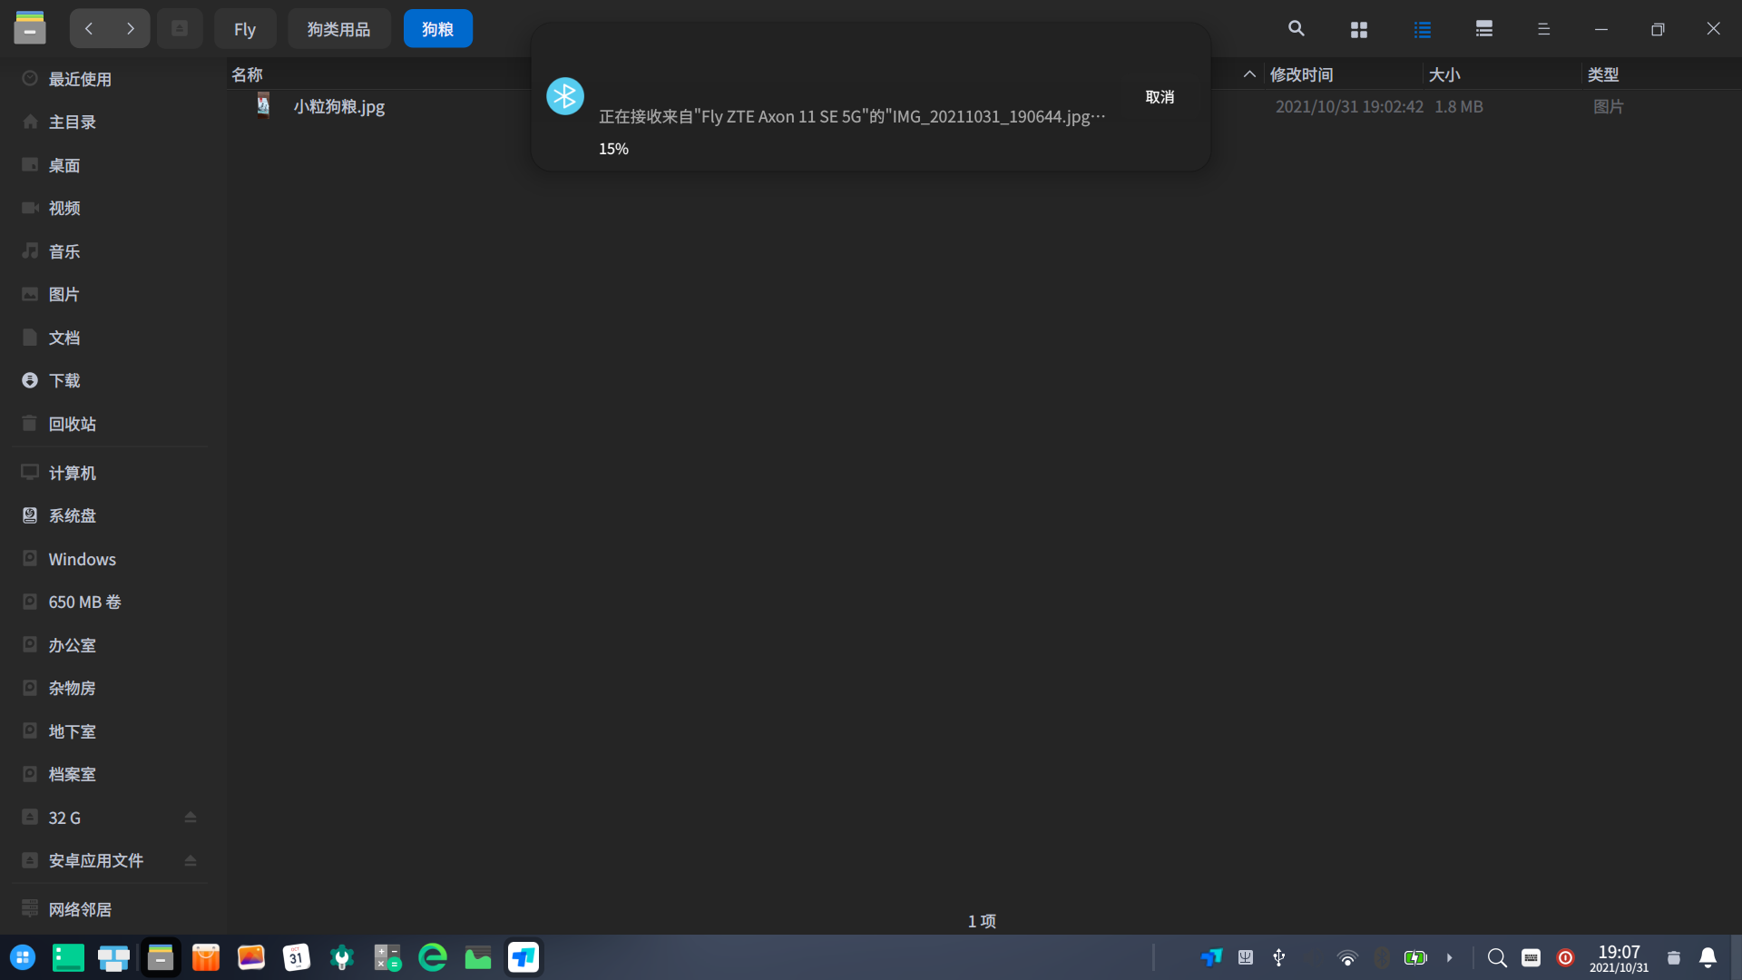
Task: Open 回收站 in the sidebar
Action: point(72,424)
